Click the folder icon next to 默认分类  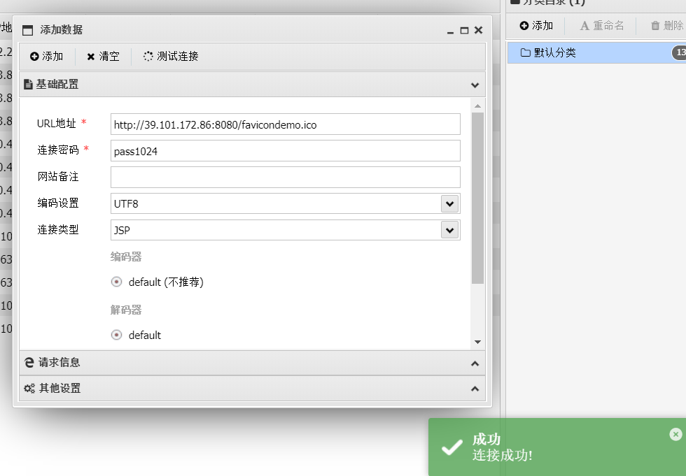coord(526,53)
